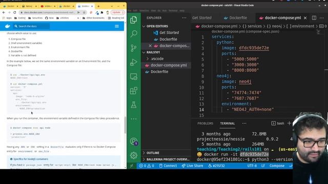Open the browser extensions puzzle icon
The width and height of the screenshot is (328, 184).
(x=102, y=12)
